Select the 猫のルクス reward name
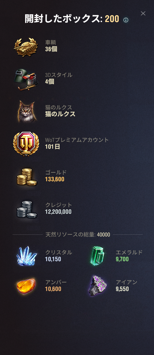Screen dimensions: 154x355 click(60, 114)
